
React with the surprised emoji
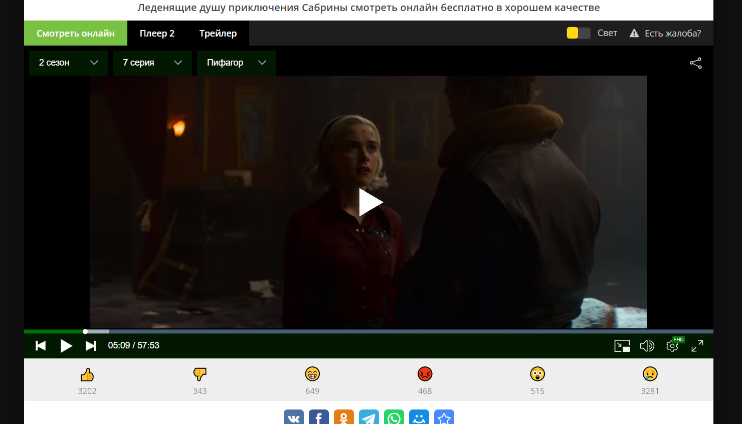[537, 374]
